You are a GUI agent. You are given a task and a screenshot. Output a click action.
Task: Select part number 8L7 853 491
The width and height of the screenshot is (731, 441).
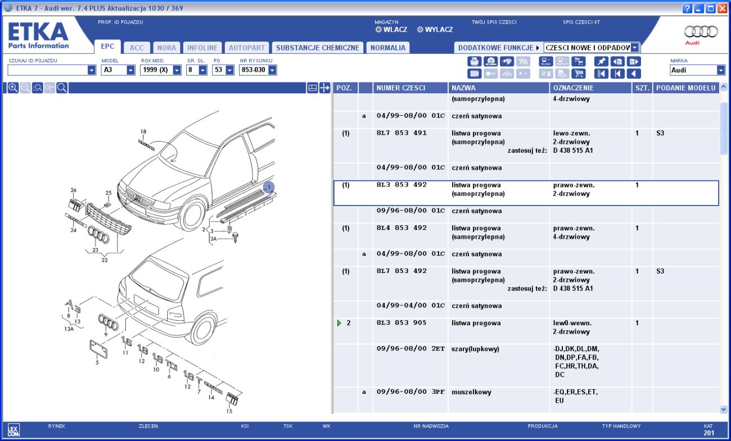pos(401,133)
